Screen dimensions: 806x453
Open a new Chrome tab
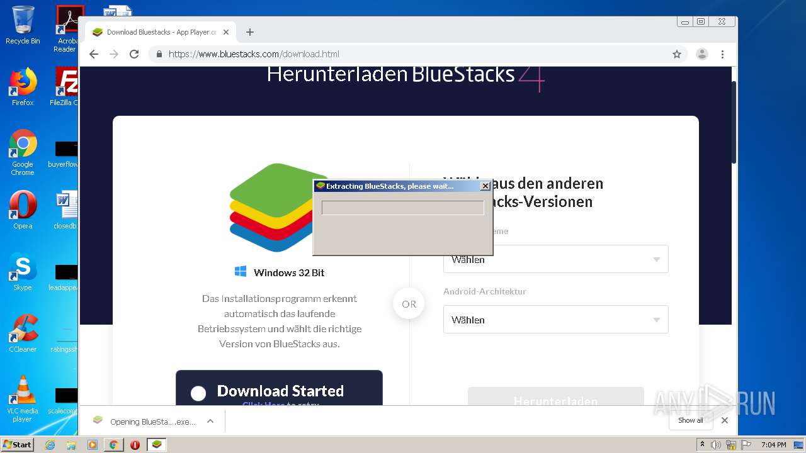click(x=250, y=32)
